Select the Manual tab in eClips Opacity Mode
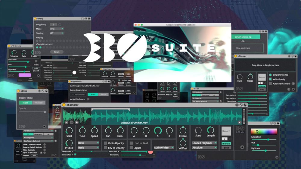This screenshot has width=301, height=169. pos(39,103)
